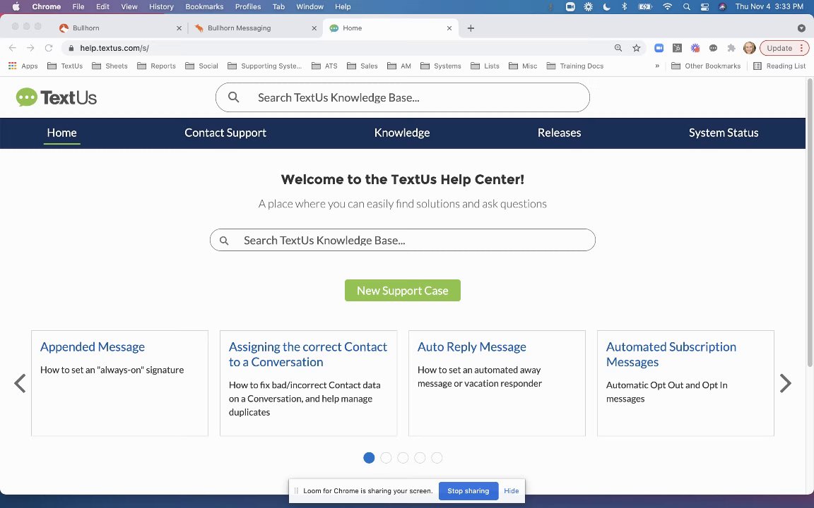
Task: Close the Bullhorn Messaging tab
Action: (314, 28)
